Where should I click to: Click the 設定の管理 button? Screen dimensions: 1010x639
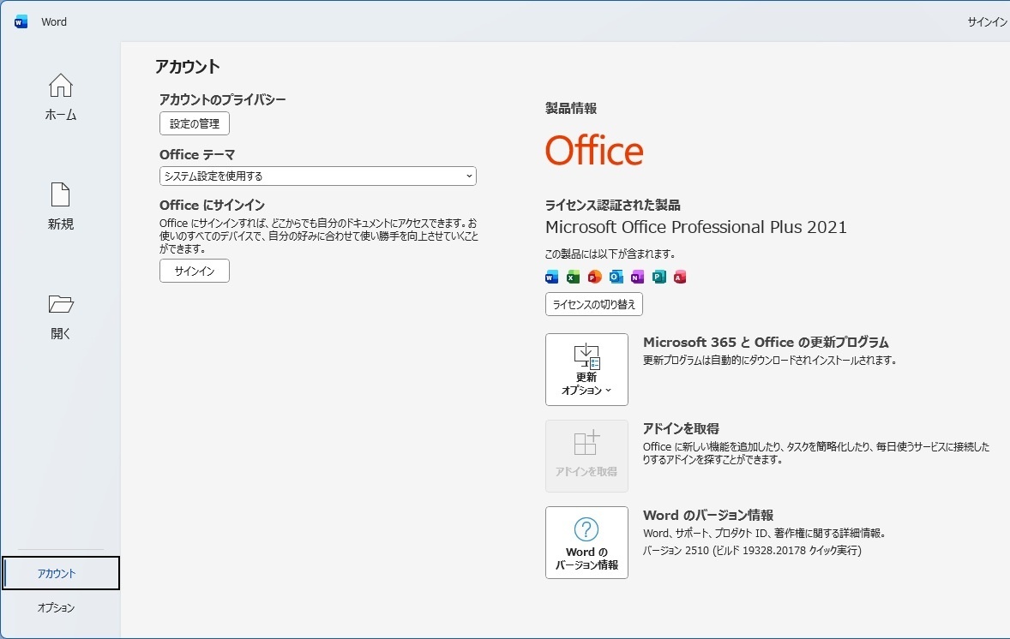tap(195, 123)
